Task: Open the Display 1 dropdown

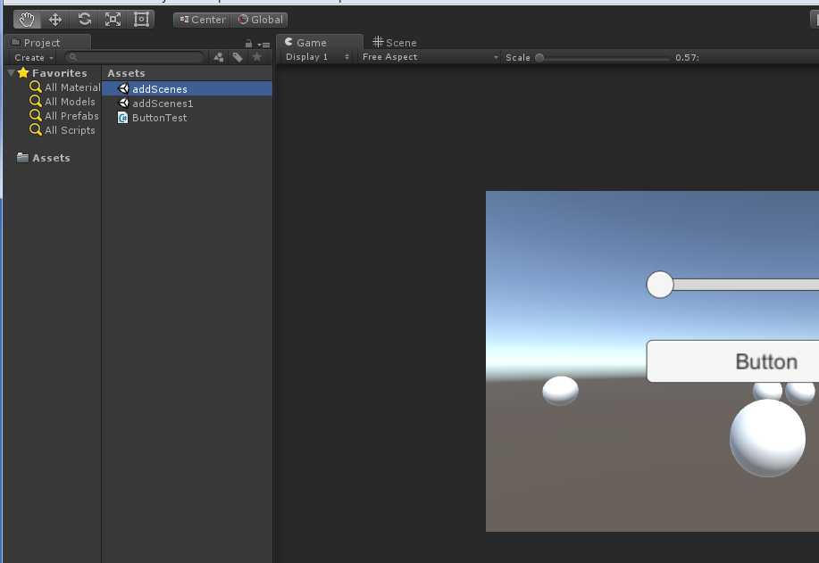Action: pyautogui.click(x=317, y=57)
